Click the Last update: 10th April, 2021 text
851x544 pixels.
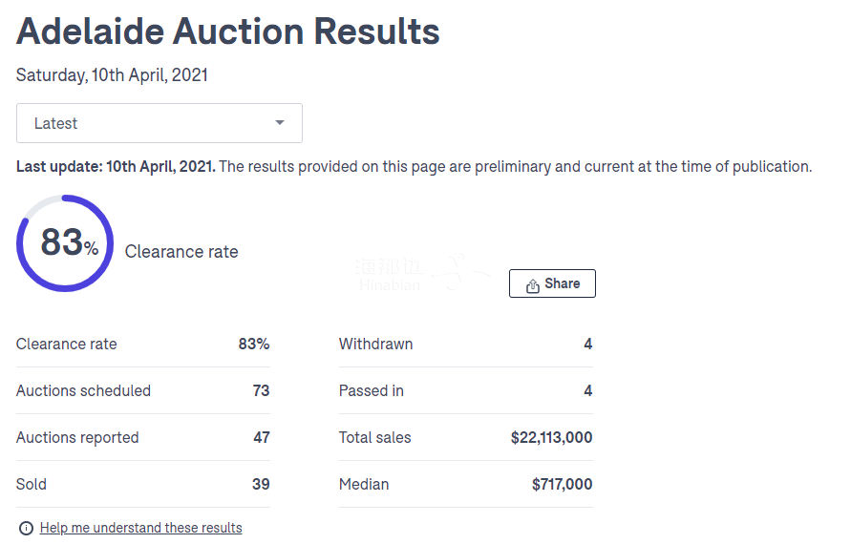click(116, 166)
